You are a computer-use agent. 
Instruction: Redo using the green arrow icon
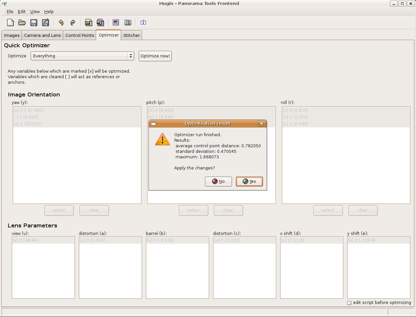(x=73, y=22)
